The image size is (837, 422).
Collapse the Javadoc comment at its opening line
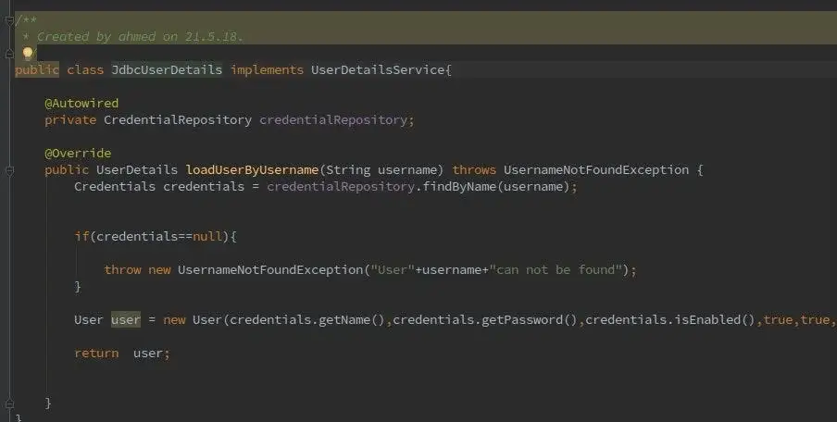(x=9, y=20)
